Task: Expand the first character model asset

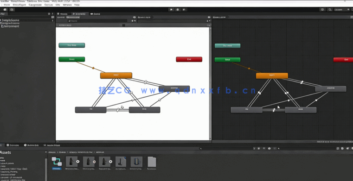Action: (78, 162)
